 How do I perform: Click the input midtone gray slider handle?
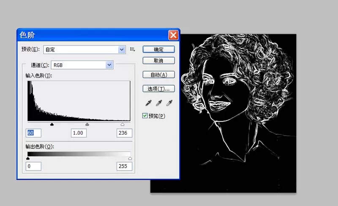tap(87, 125)
